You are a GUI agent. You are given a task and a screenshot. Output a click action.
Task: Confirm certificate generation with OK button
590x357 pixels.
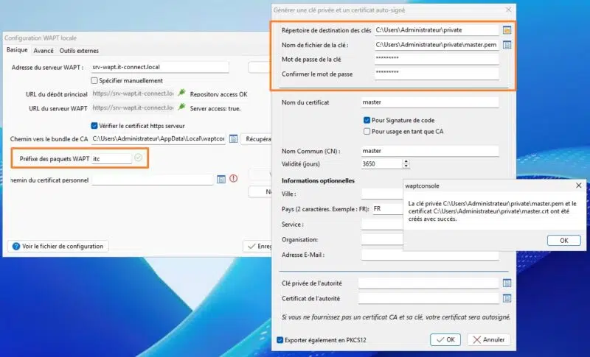pyautogui.click(x=445, y=340)
